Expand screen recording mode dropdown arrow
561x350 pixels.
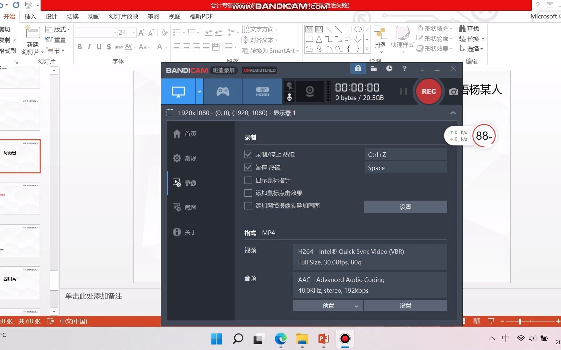click(x=199, y=91)
